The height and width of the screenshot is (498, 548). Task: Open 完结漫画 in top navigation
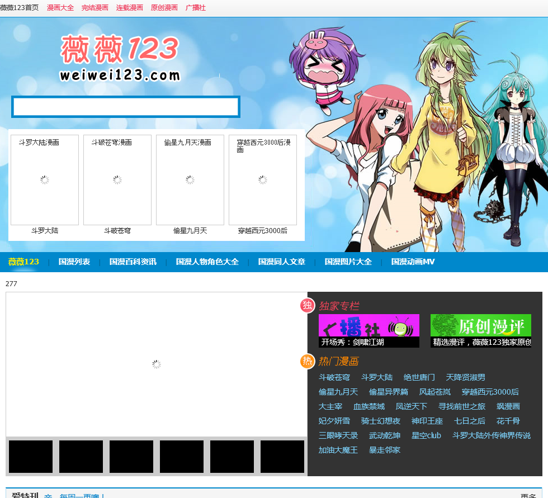coord(95,8)
